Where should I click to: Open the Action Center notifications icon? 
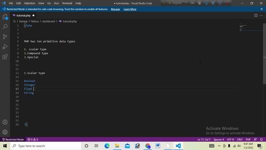(x=259, y=146)
